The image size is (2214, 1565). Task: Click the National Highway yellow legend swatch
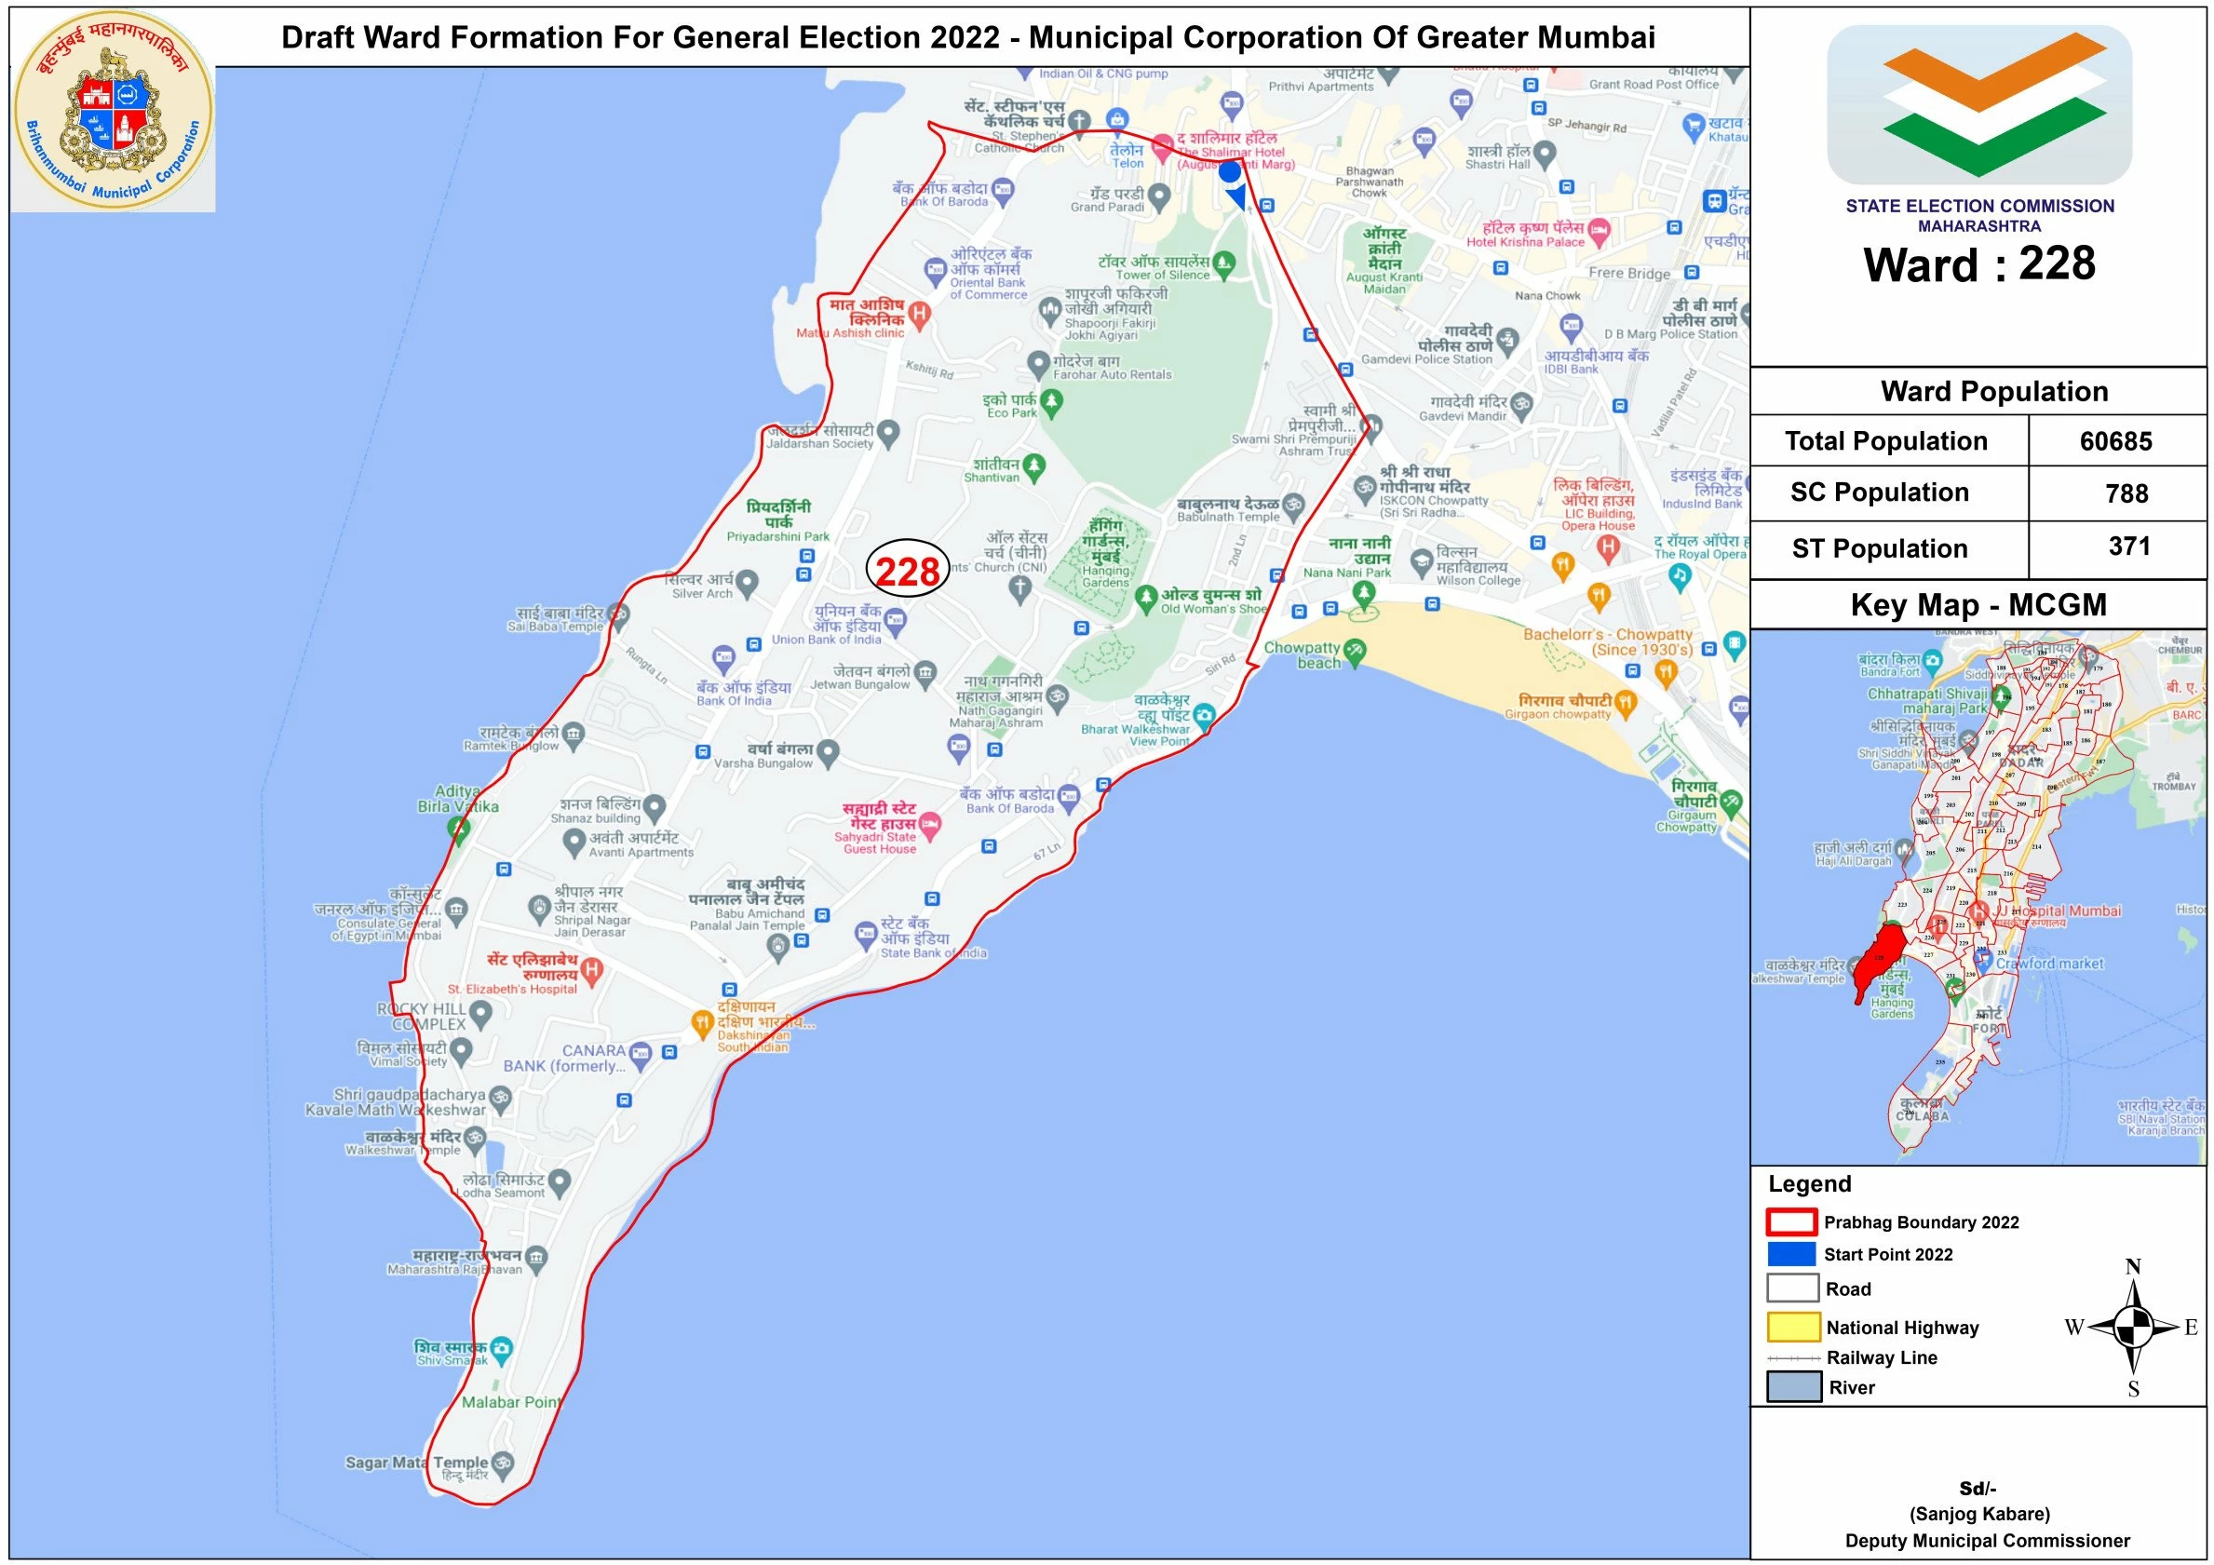tap(1792, 1327)
